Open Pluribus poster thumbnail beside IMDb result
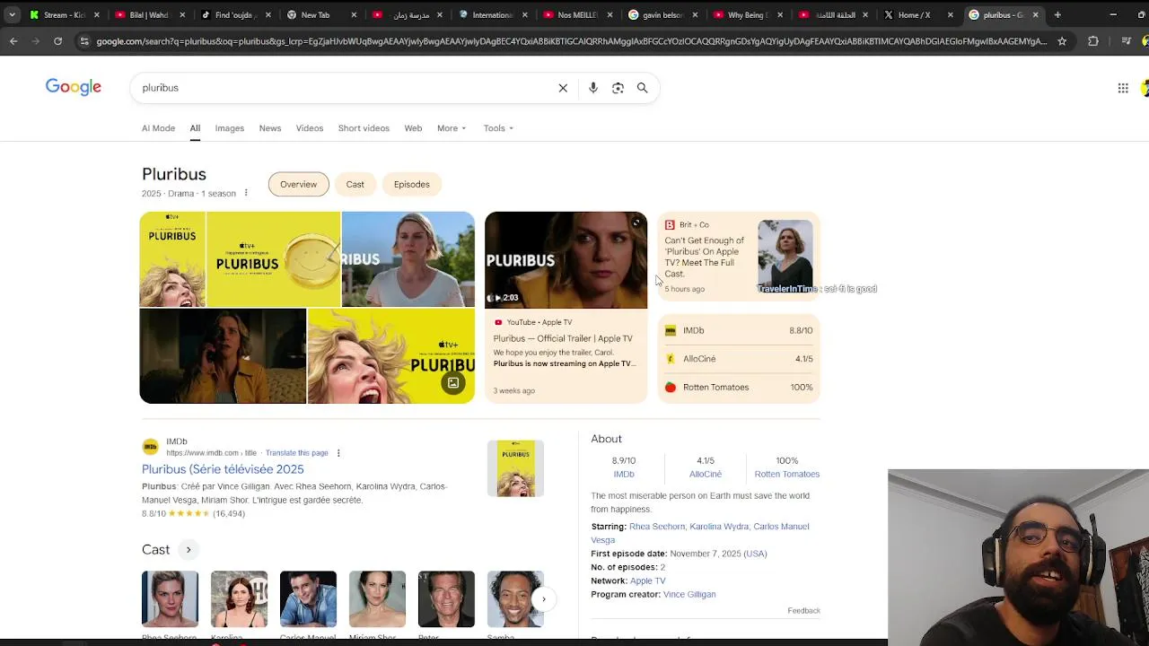The width and height of the screenshot is (1149, 646). pos(515,468)
